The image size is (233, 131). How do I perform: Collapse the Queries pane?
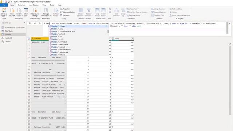point(24,23)
